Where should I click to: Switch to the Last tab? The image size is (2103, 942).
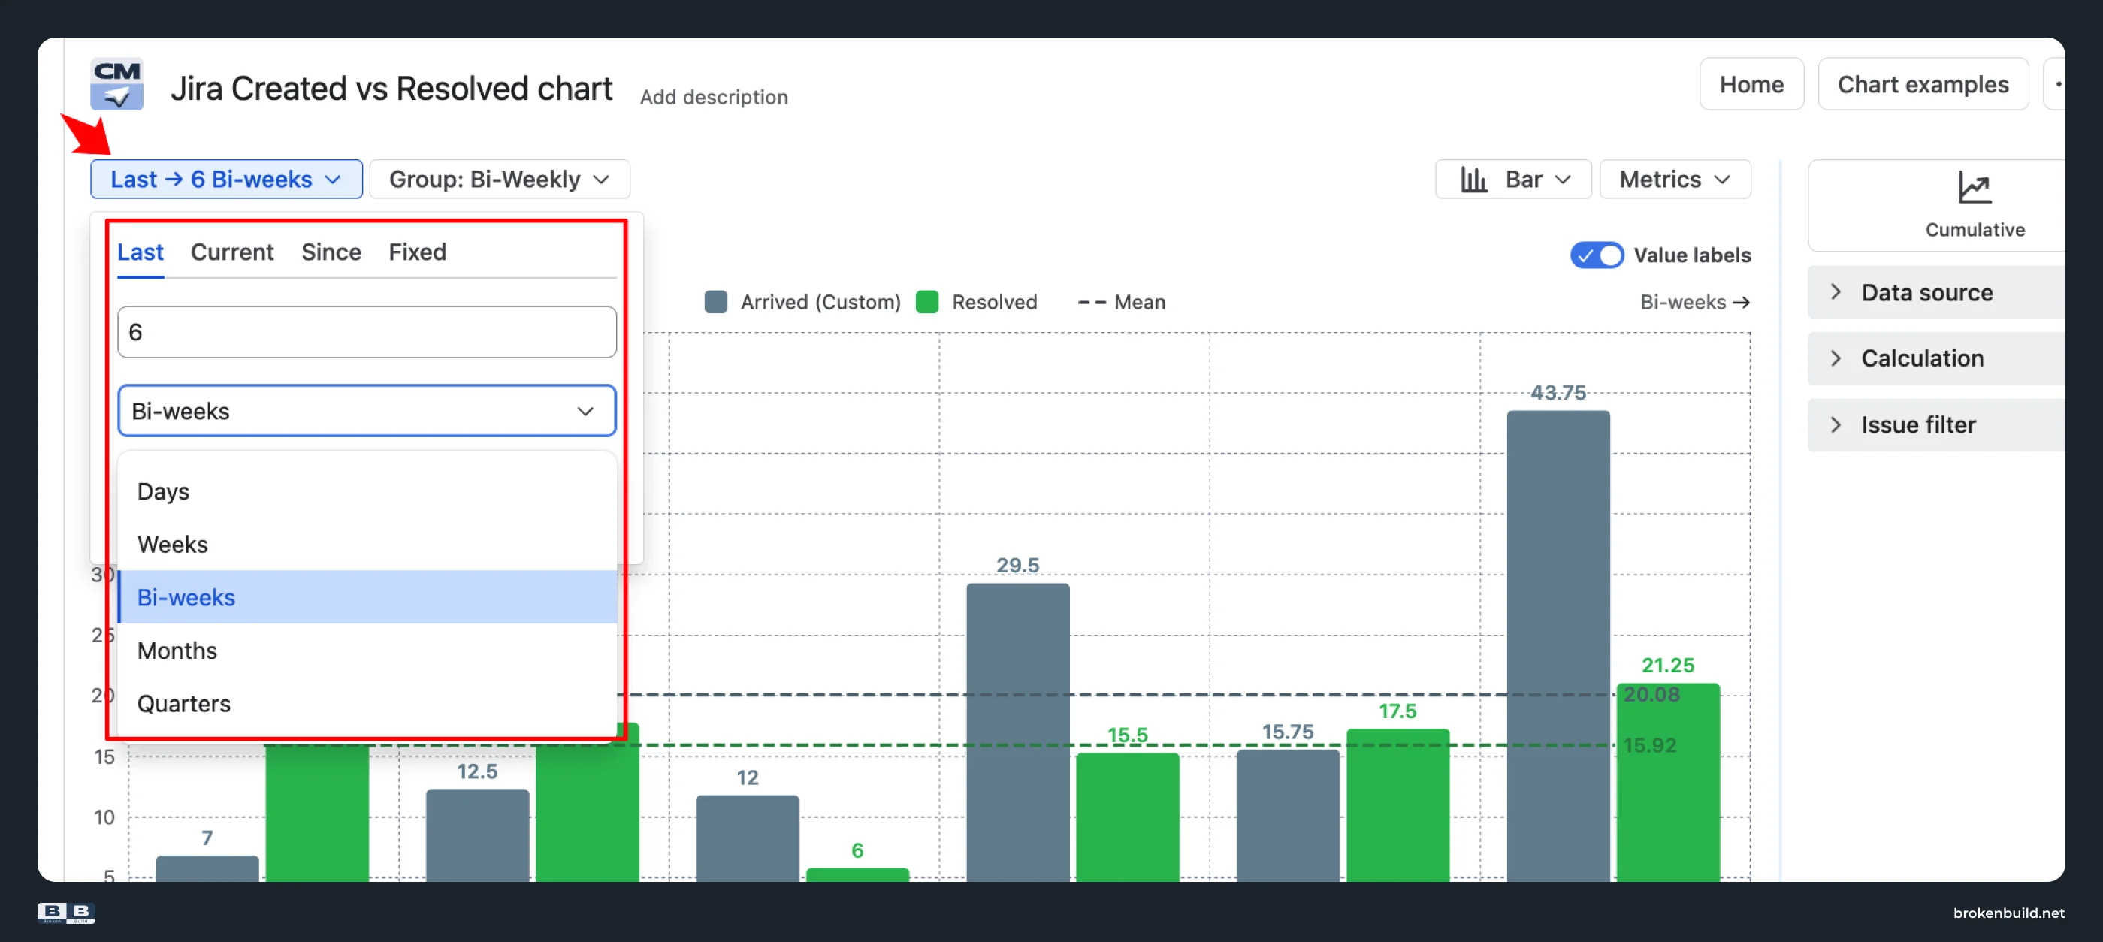tap(141, 252)
